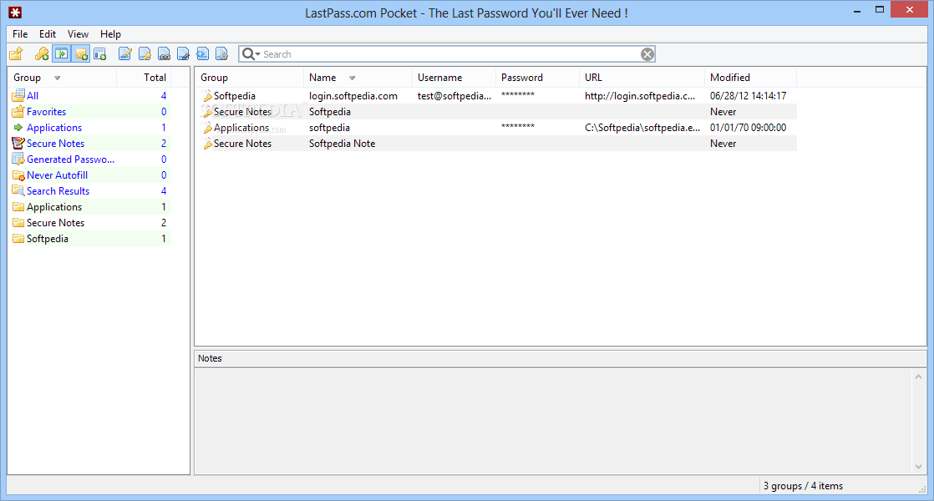Click the URL column header
The height and width of the screenshot is (501, 934).
coord(642,78)
